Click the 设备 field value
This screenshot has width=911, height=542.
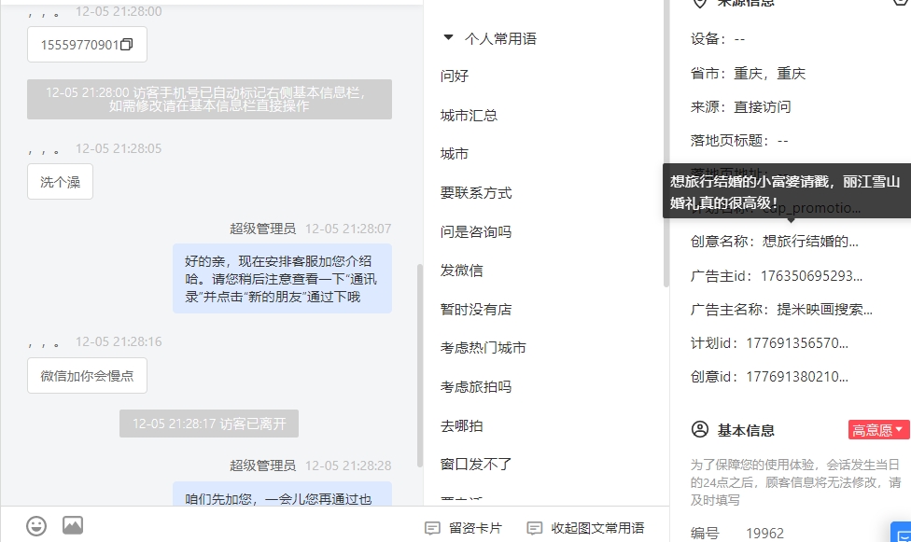pyautogui.click(x=739, y=39)
